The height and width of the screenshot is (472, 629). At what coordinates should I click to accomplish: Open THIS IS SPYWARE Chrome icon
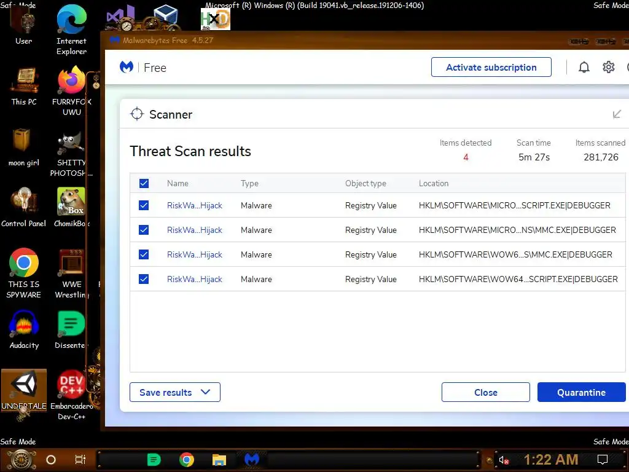(24, 273)
